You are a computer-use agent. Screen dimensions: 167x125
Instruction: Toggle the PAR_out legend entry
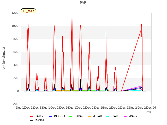57,116
